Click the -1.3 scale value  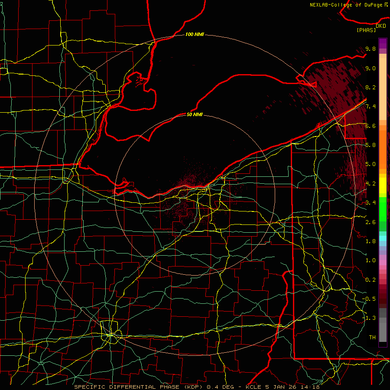369,318
